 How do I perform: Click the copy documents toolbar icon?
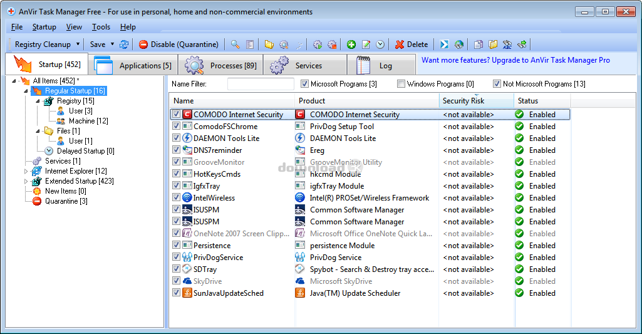coord(479,44)
